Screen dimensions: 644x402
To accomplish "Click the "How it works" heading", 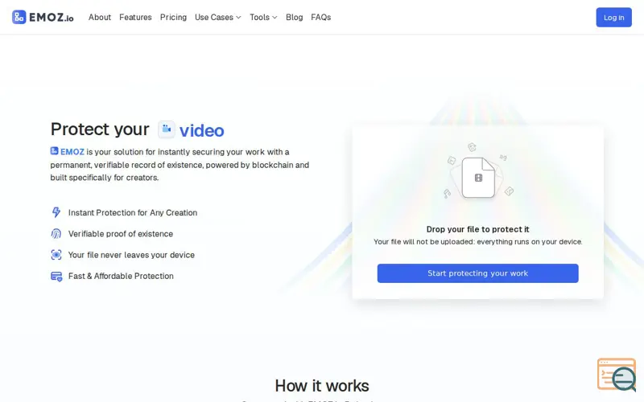I will point(322,386).
